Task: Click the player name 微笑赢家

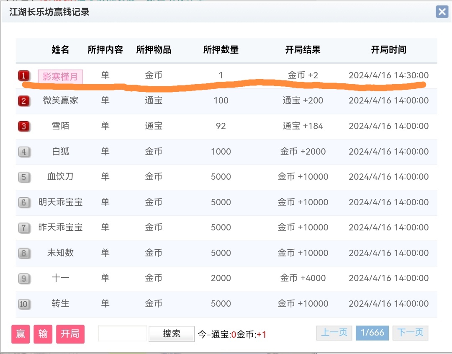Action: (61, 101)
